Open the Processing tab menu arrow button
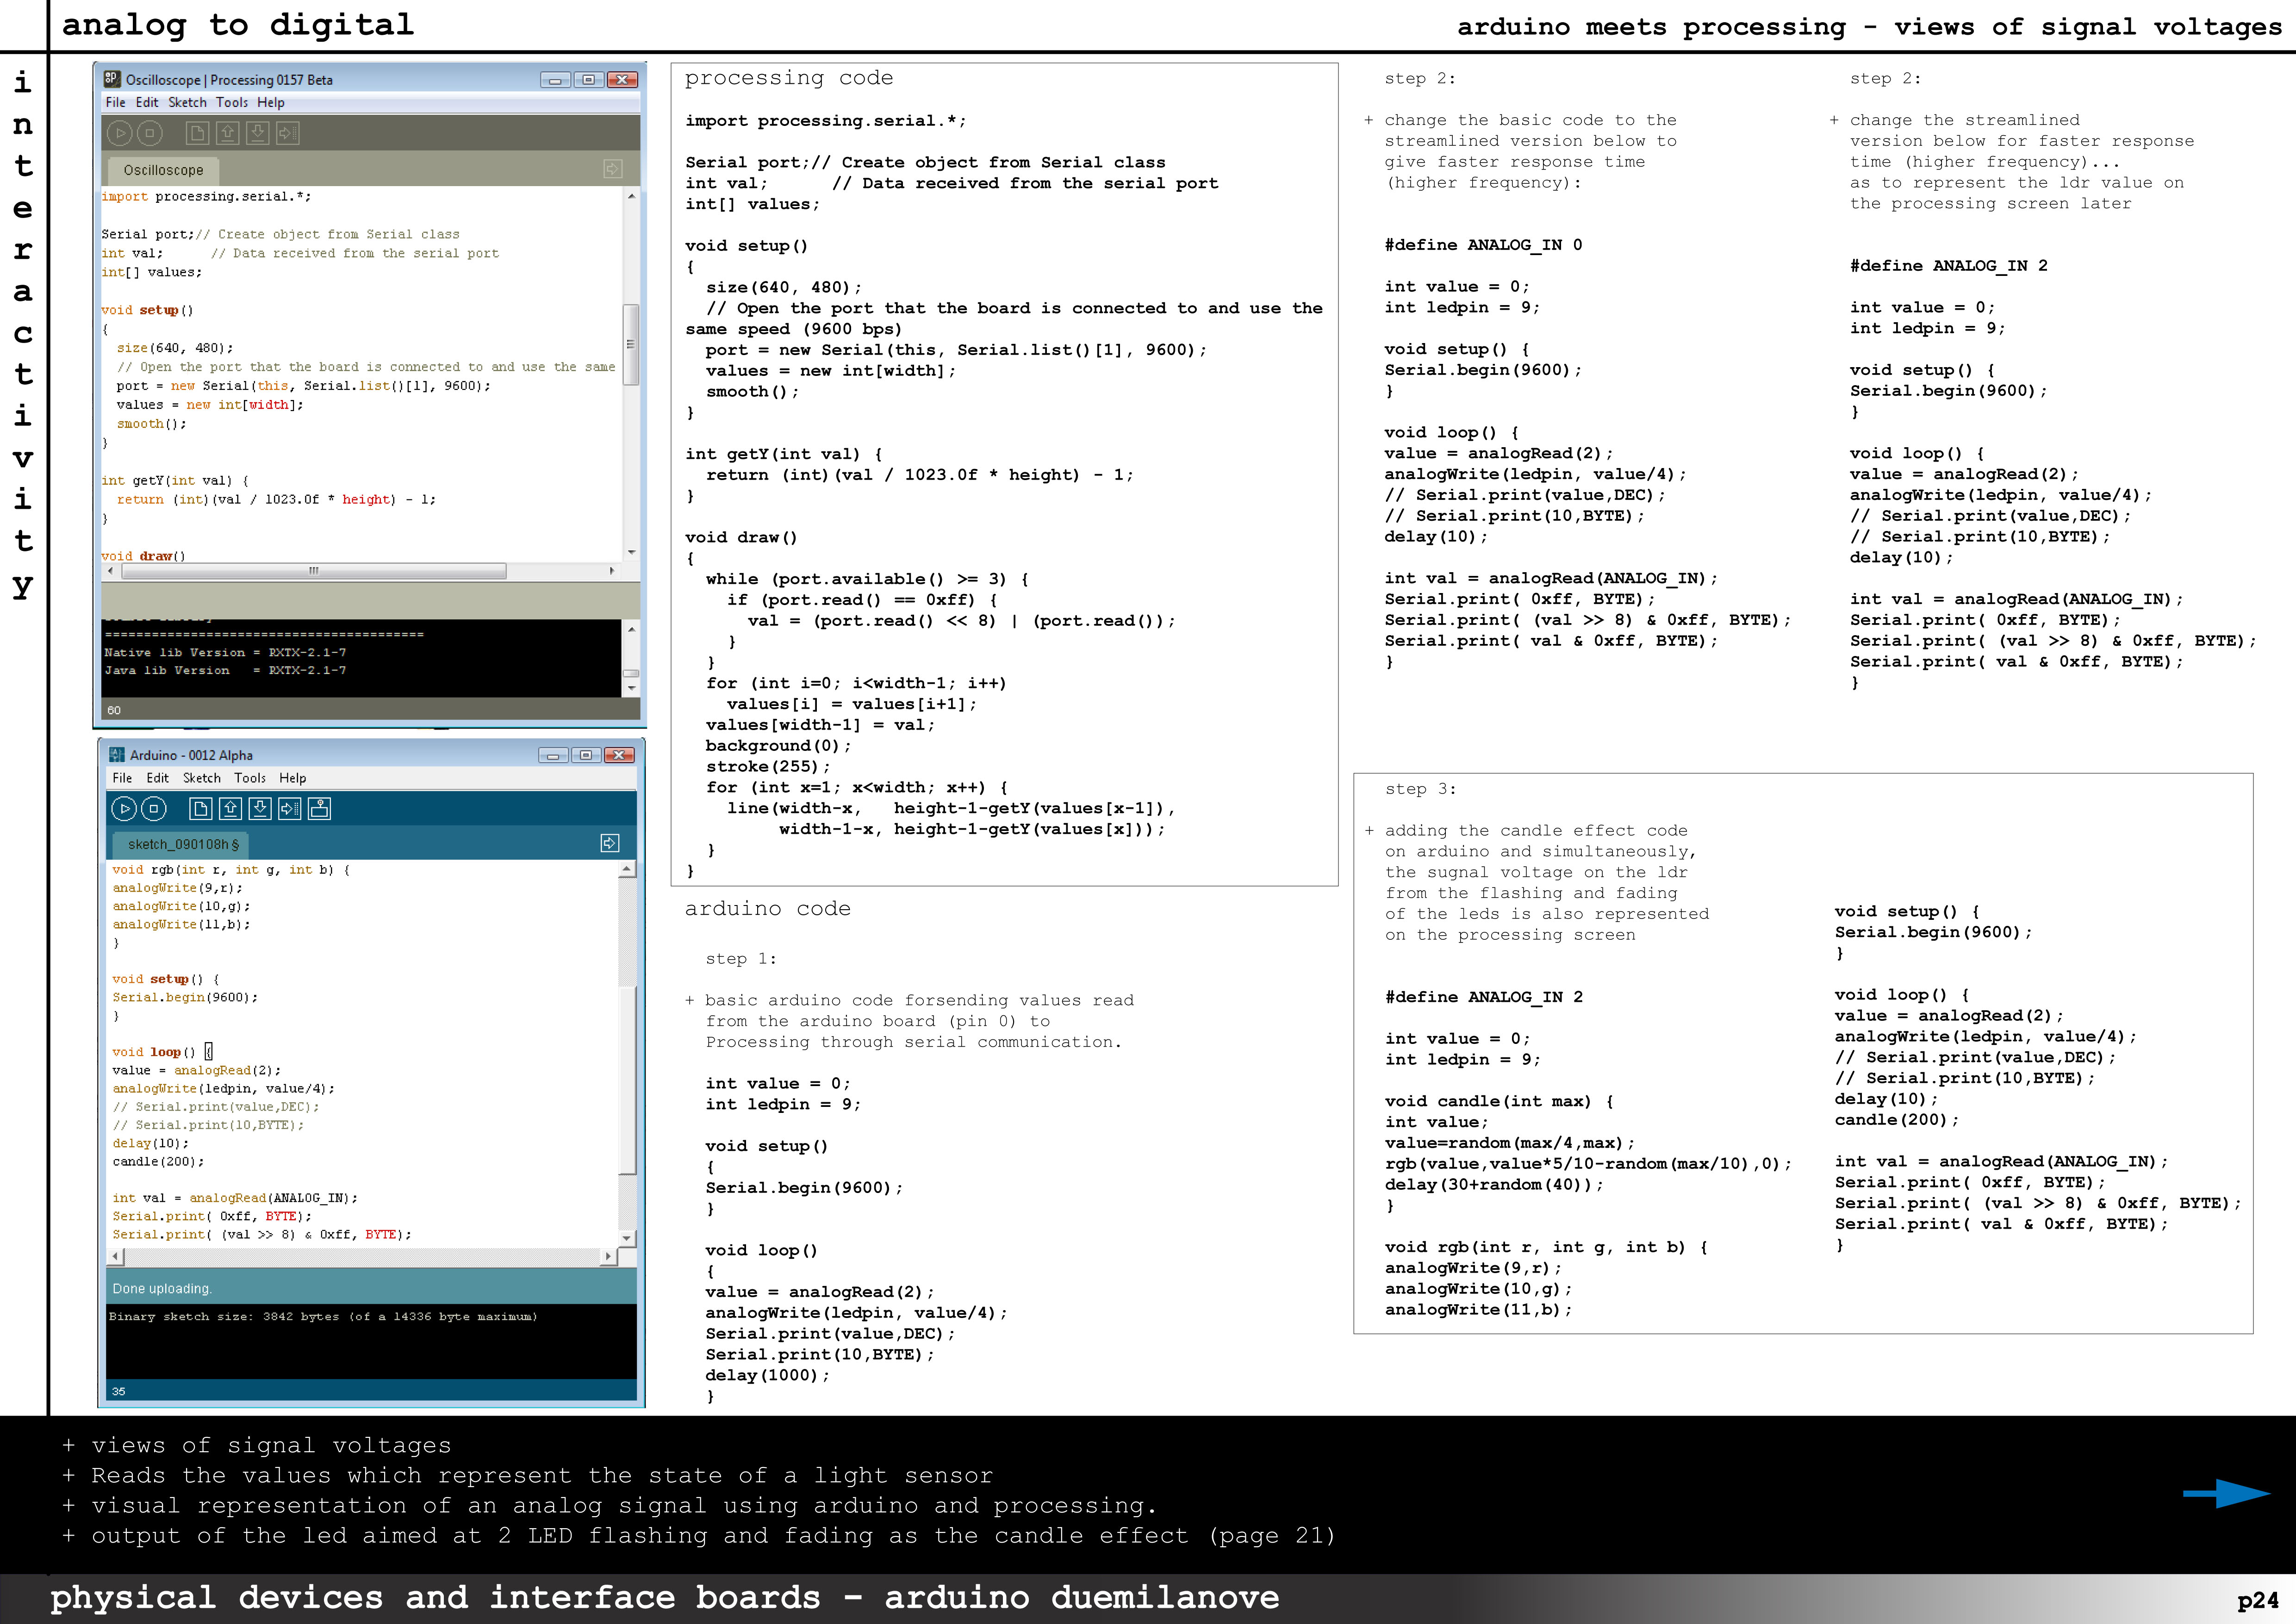 pos(613,169)
